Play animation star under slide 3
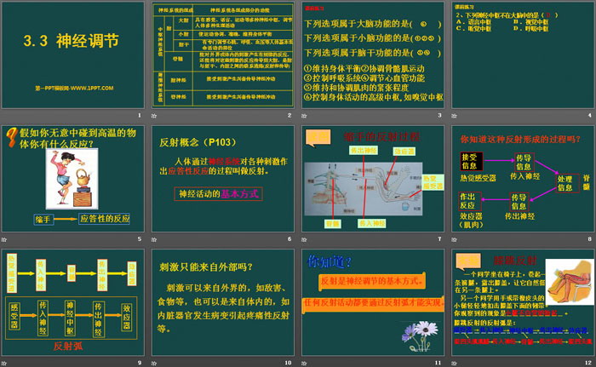The width and height of the screenshot is (596, 367). click(304, 116)
